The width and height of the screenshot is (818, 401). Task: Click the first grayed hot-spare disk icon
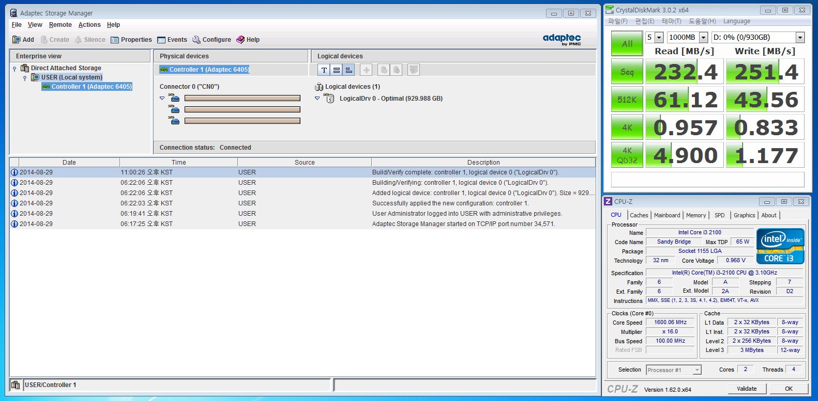pyautogui.click(x=384, y=70)
